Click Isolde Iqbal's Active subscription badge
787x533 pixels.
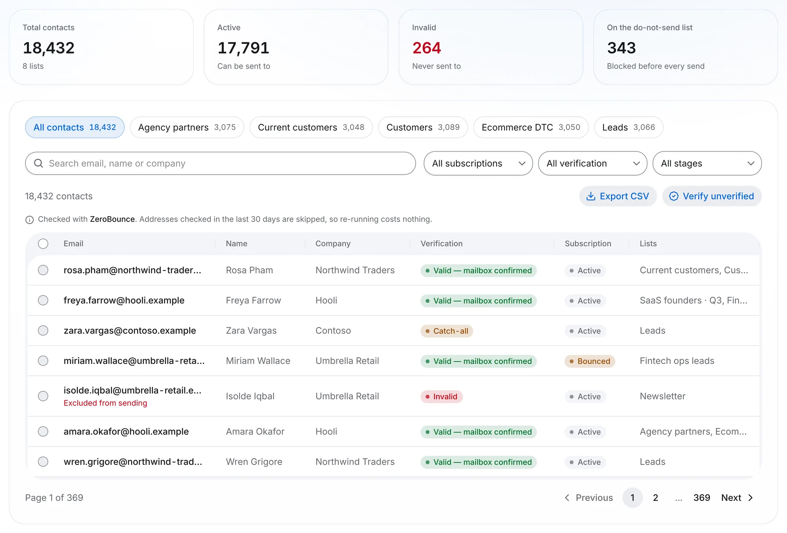tap(585, 396)
